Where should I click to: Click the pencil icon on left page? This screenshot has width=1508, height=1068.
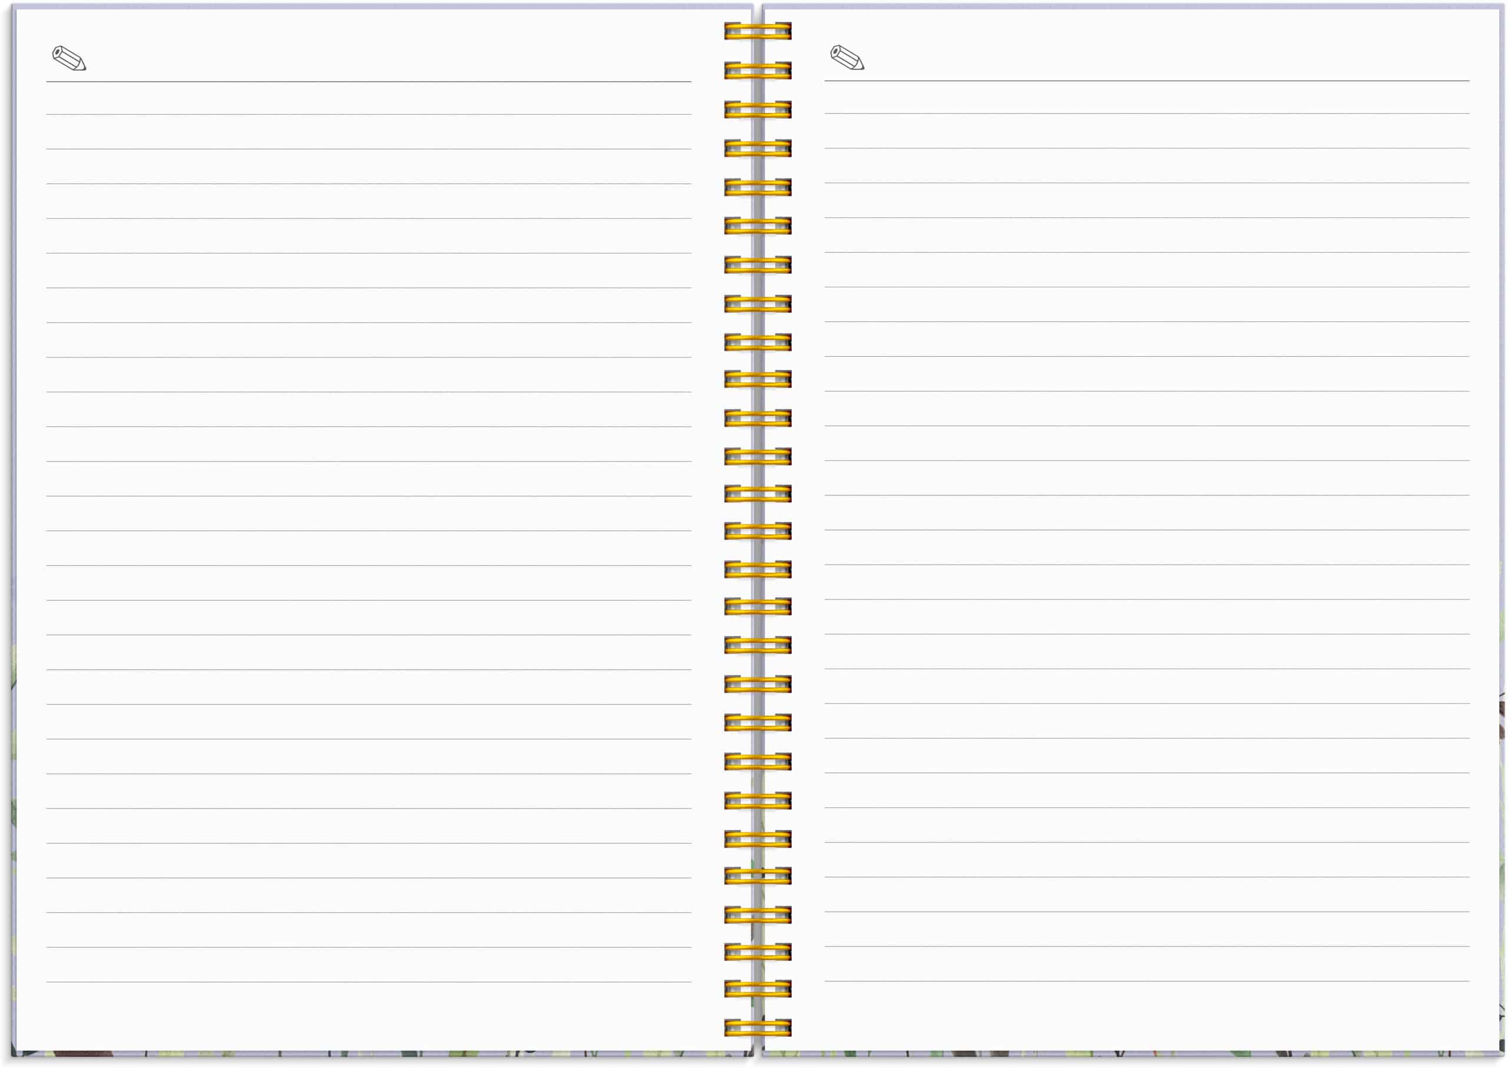[69, 58]
